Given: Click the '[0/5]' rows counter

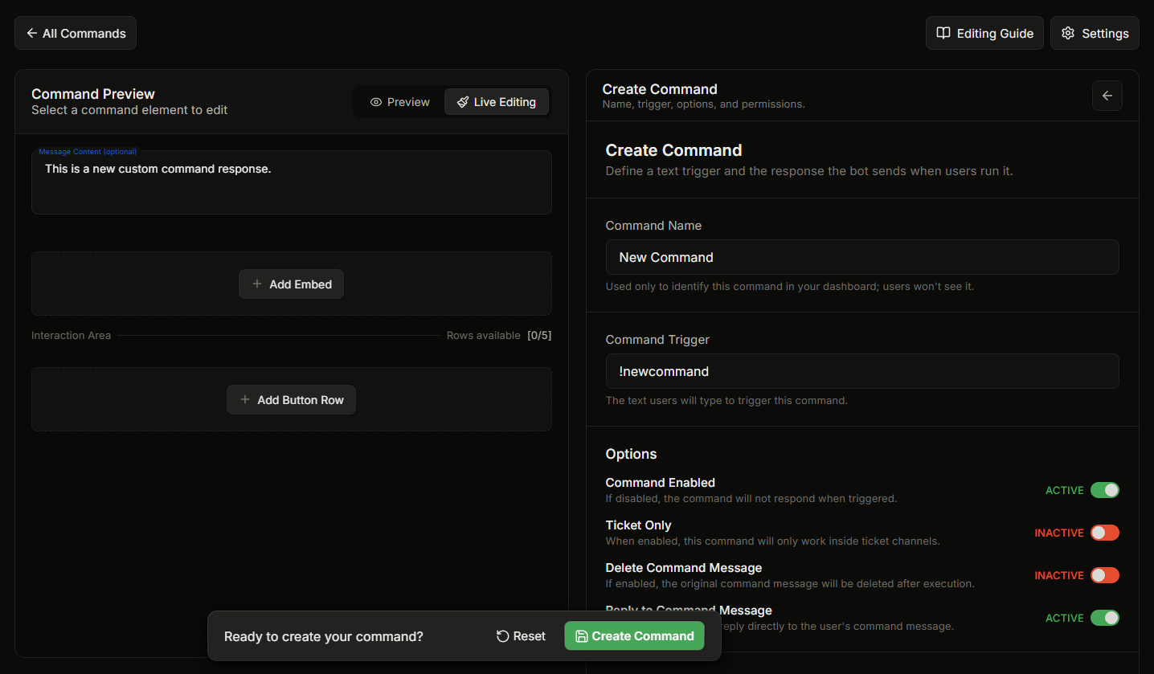Looking at the screenshot, I should click(539, 335).
